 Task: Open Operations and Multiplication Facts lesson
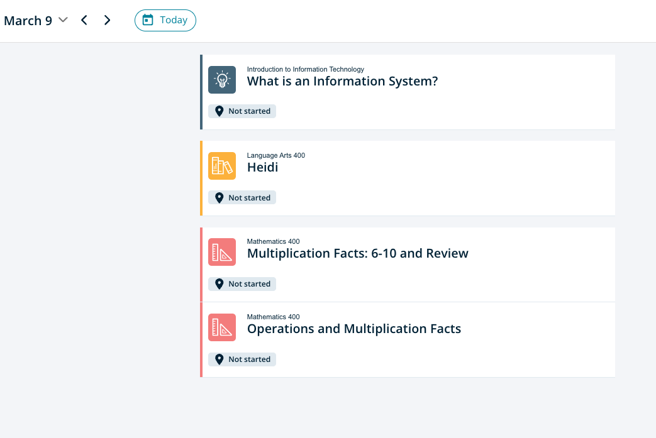click(353, 329)
